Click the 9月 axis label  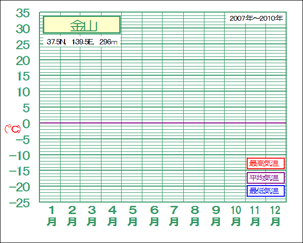(x=215, y=216)
